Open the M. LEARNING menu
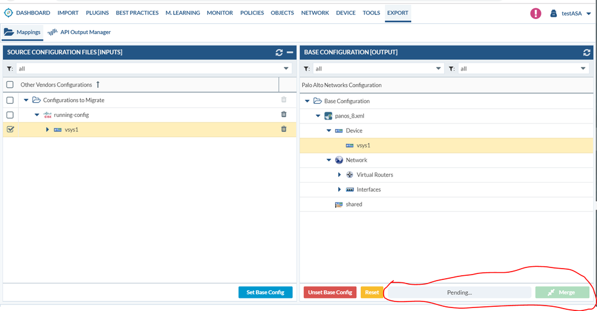 pyautogui.click(x=182, y=13)
